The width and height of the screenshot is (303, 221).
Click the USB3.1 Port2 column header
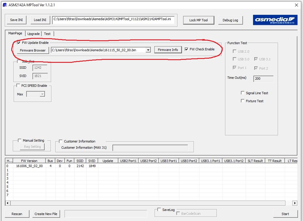234,161
